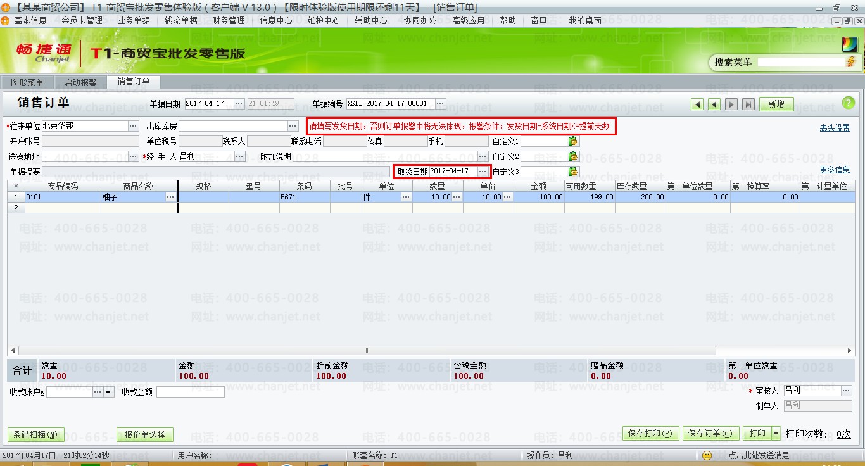Jump to the last record arrow
The height and width of the screenshot is (466, 865).
click(748, 104)
